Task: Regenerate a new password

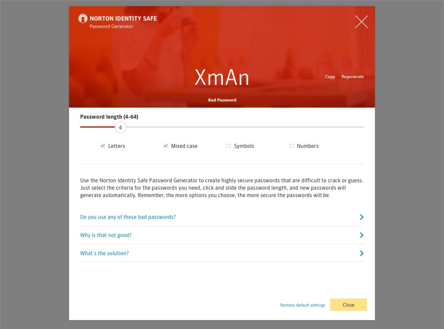Action: pyautogui.click(x=353, y=77)
